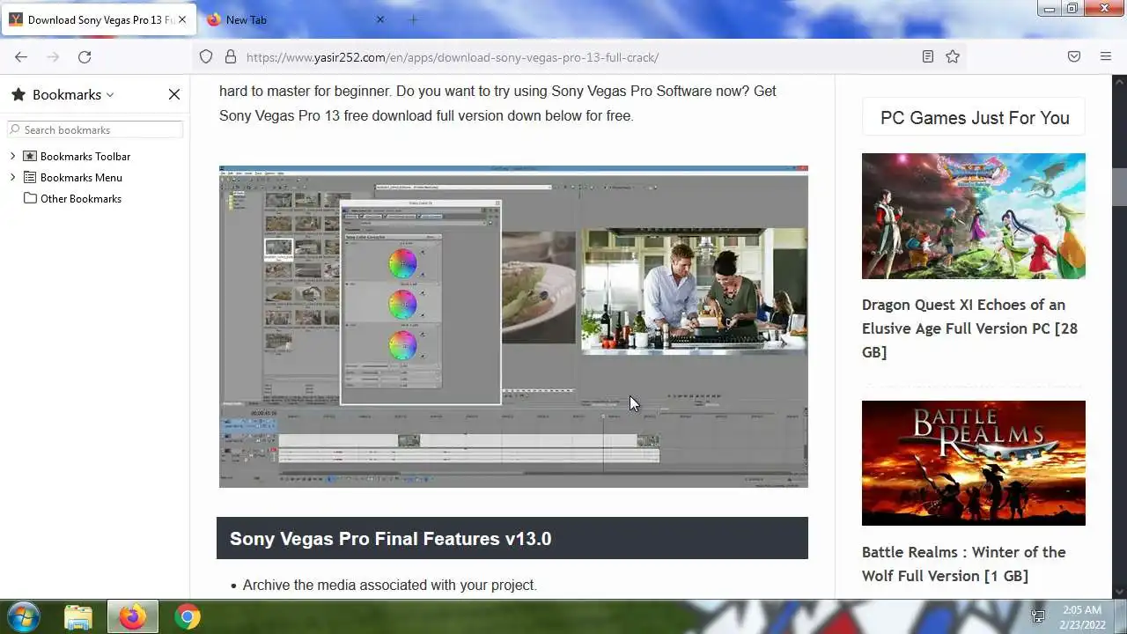
Task: Click the Sony Vegas Pro Final Features heading
Action: tap(390, 539)
